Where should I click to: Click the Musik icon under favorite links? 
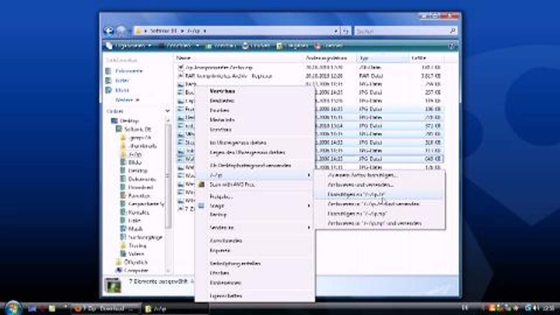109,90
